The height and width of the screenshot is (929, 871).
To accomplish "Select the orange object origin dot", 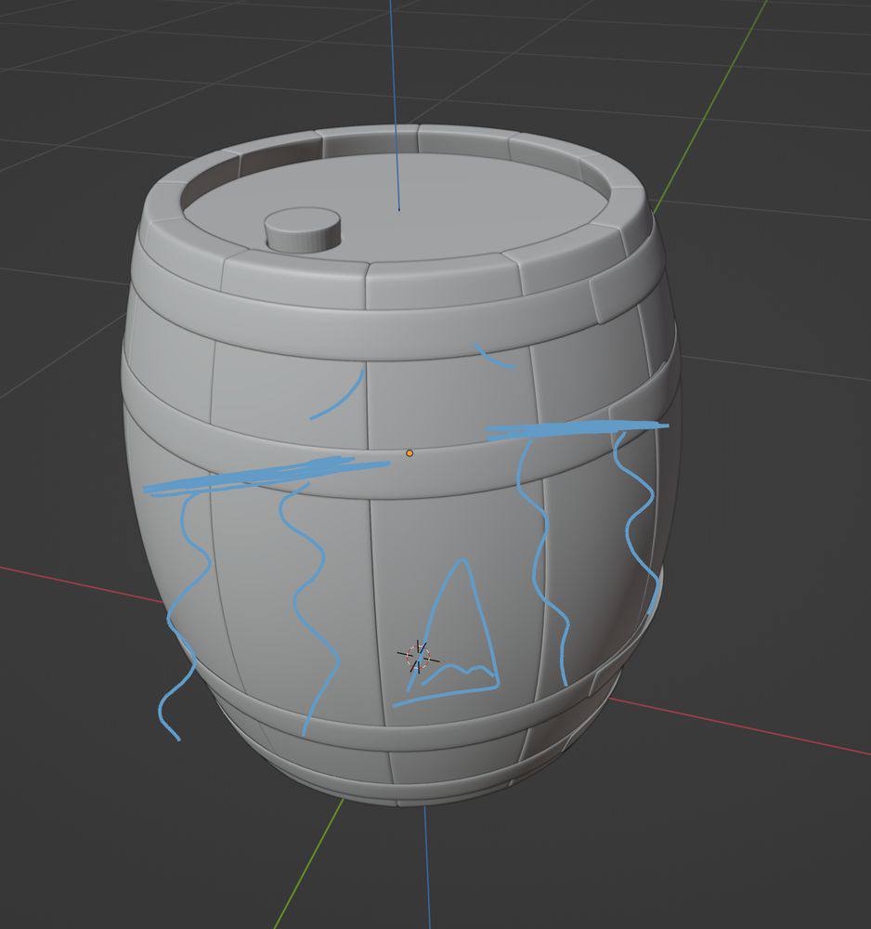I will (x=409, y=453).
